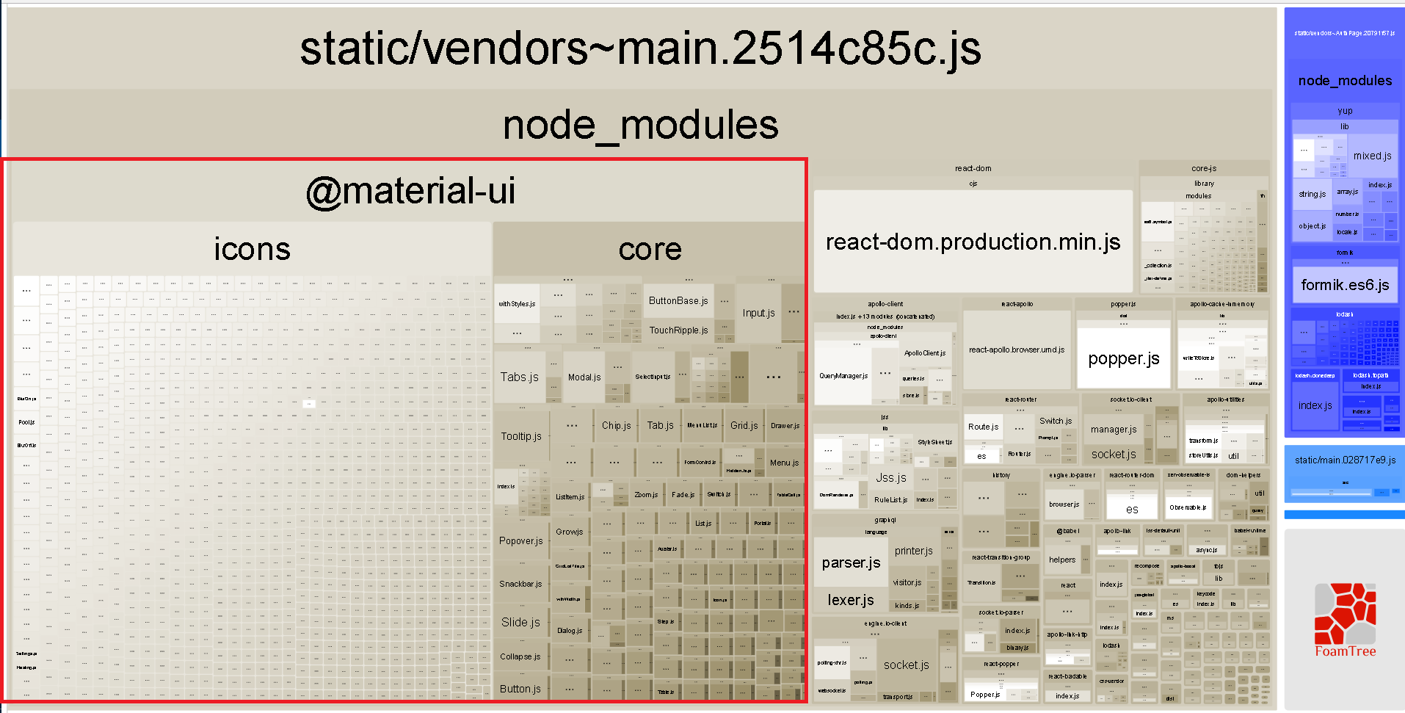Image resolution: width=1405 pixels, height=713 pixels.
Task: Select the Modal.js cell
Action: point(584,377)
